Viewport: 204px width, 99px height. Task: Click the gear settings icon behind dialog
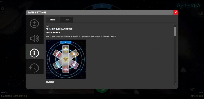click(3, 9)
